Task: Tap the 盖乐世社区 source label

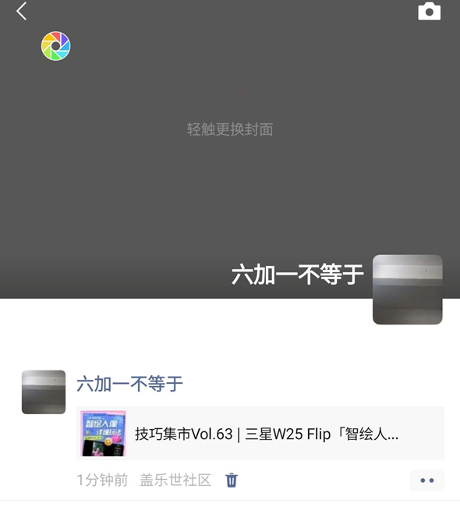Action: pyautogui.click(x=175, y=480)
